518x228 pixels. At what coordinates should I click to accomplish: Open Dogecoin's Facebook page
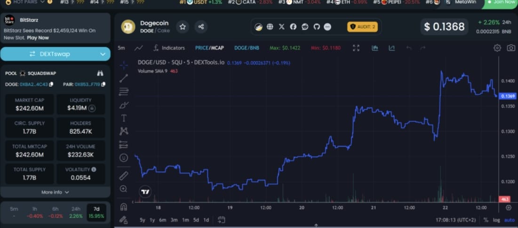pyautogui.click(x=293, y=27)
